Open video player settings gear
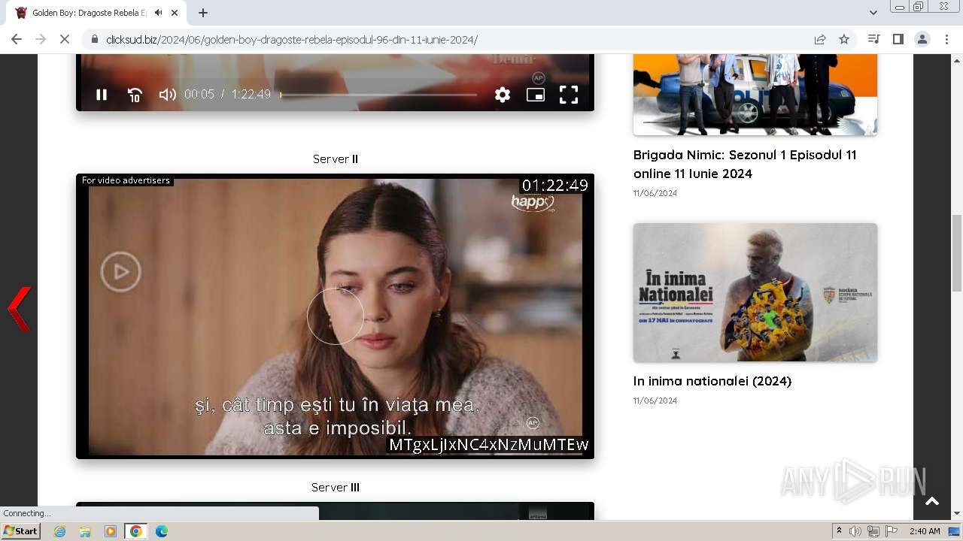Screen dimensions: 963x541 pyautogui.click(x=503, y=95)
